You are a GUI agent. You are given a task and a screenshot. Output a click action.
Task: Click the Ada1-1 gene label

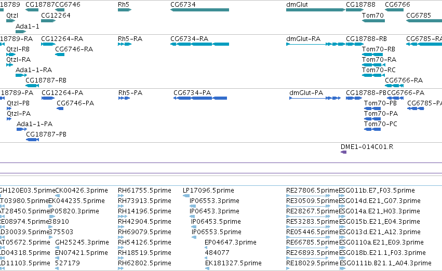coord(28,26)
